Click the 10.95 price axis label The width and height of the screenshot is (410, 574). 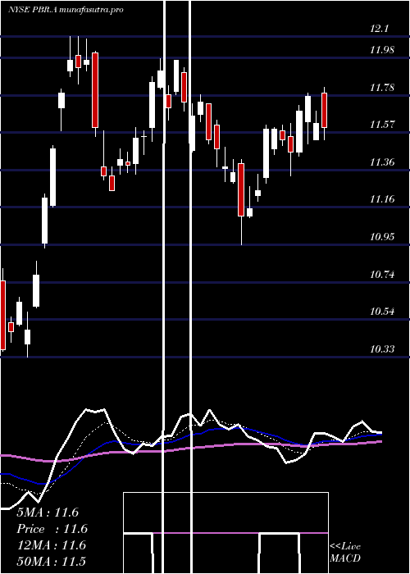[x=382, y=237]
